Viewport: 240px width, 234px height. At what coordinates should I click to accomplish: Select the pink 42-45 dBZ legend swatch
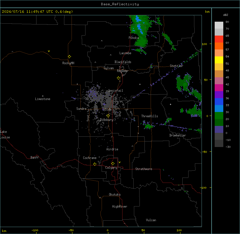(219, 81)
